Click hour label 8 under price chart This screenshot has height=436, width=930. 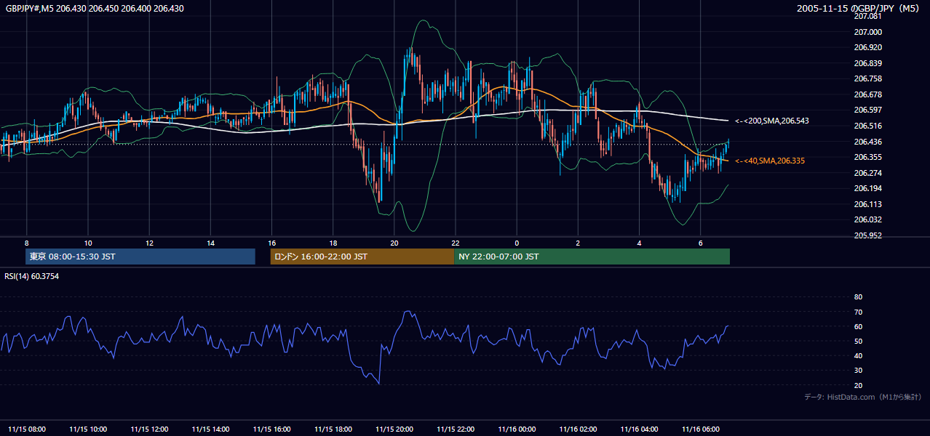click(26, 243)
